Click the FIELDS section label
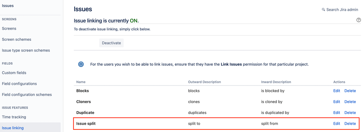The width and height of the screenshot is (362, 132). pyautogui.click(x=7, y=63)
